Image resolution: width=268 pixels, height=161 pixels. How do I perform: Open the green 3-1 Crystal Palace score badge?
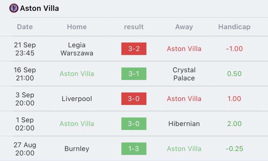tap(134, 74)
